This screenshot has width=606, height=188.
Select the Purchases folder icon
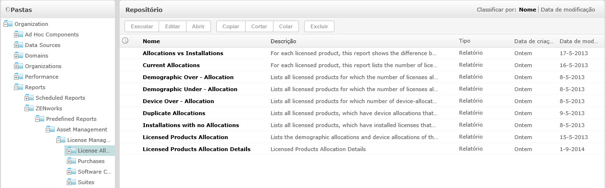coord(71,161)
